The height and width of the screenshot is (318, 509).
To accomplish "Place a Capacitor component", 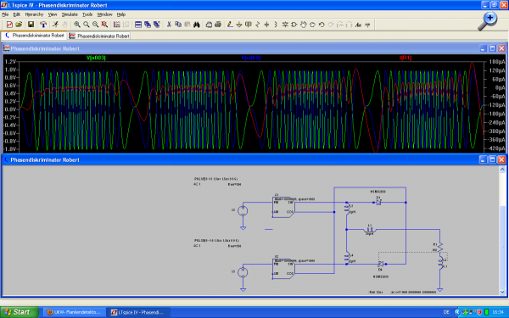I will [x=266, y=25].
